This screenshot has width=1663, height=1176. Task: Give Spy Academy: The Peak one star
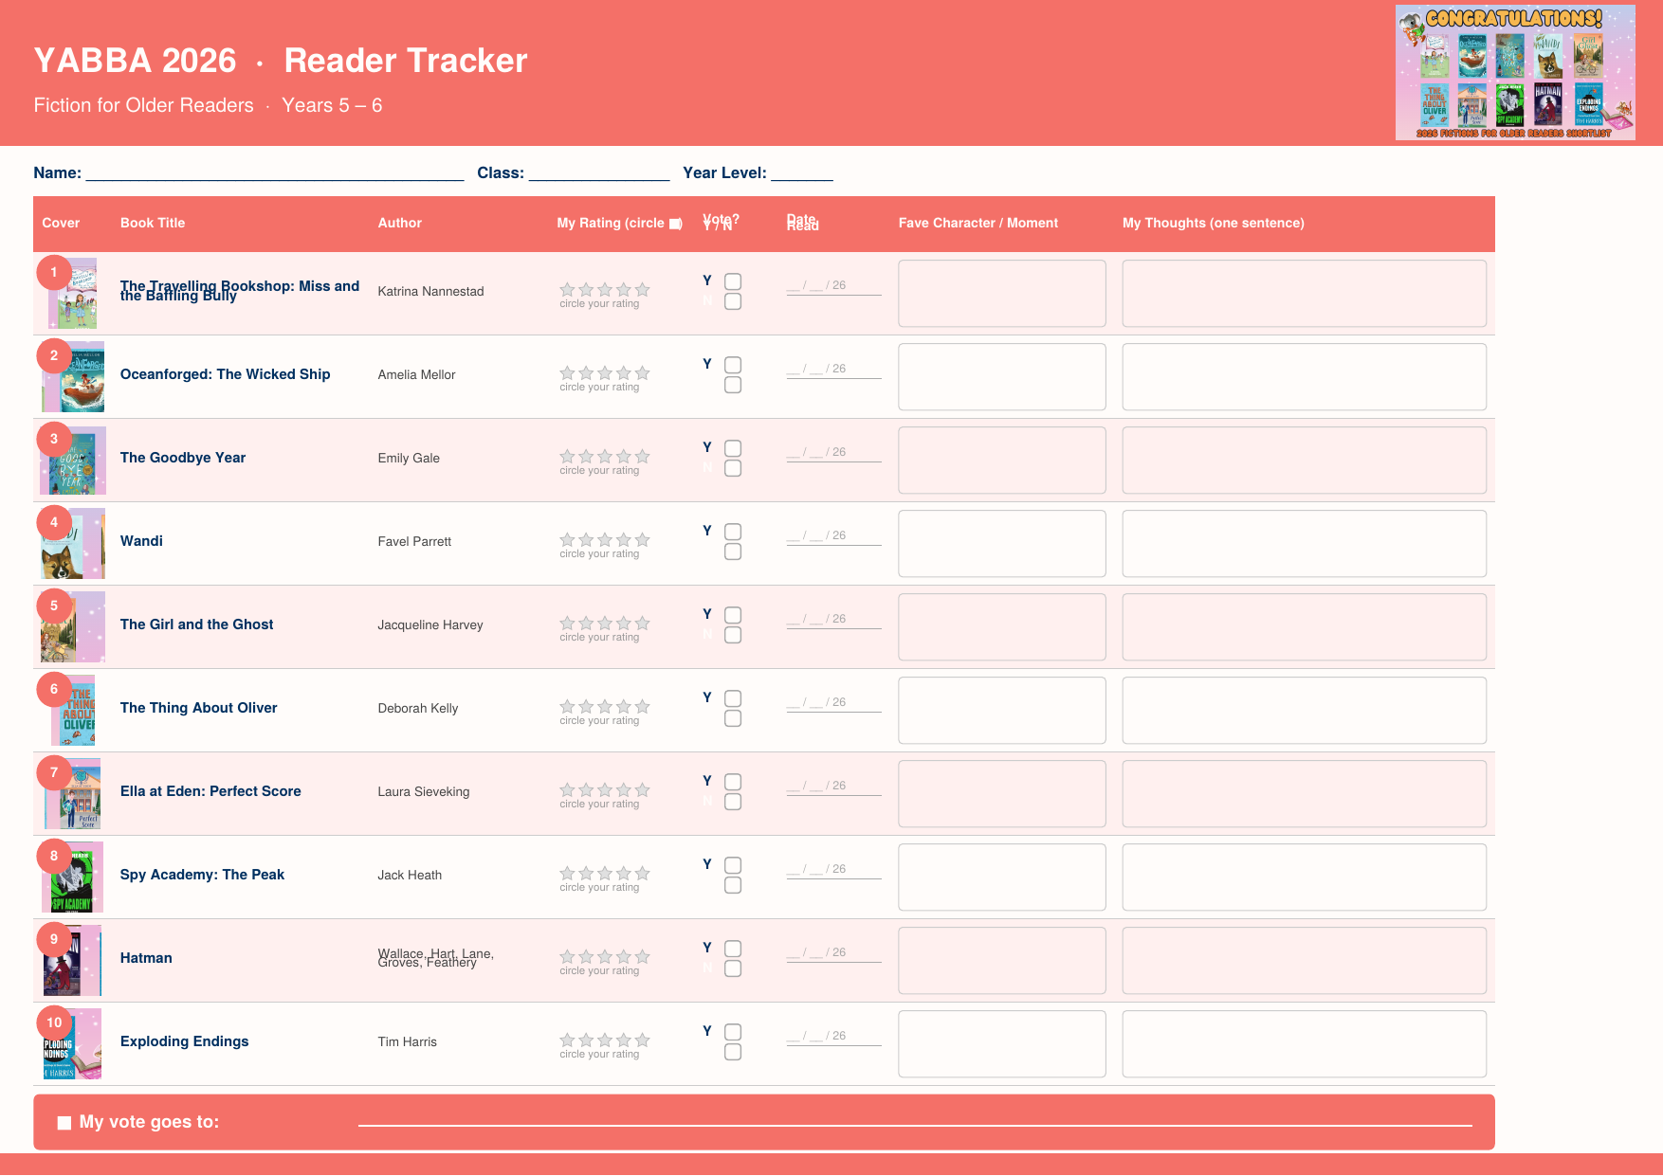coord(567,874)
